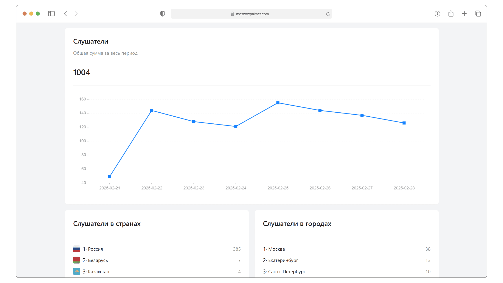Image resolution: width=503 pixels, height=283 pixels.
Task: Select the 2025-02-24 data marker
Action: 236,127
